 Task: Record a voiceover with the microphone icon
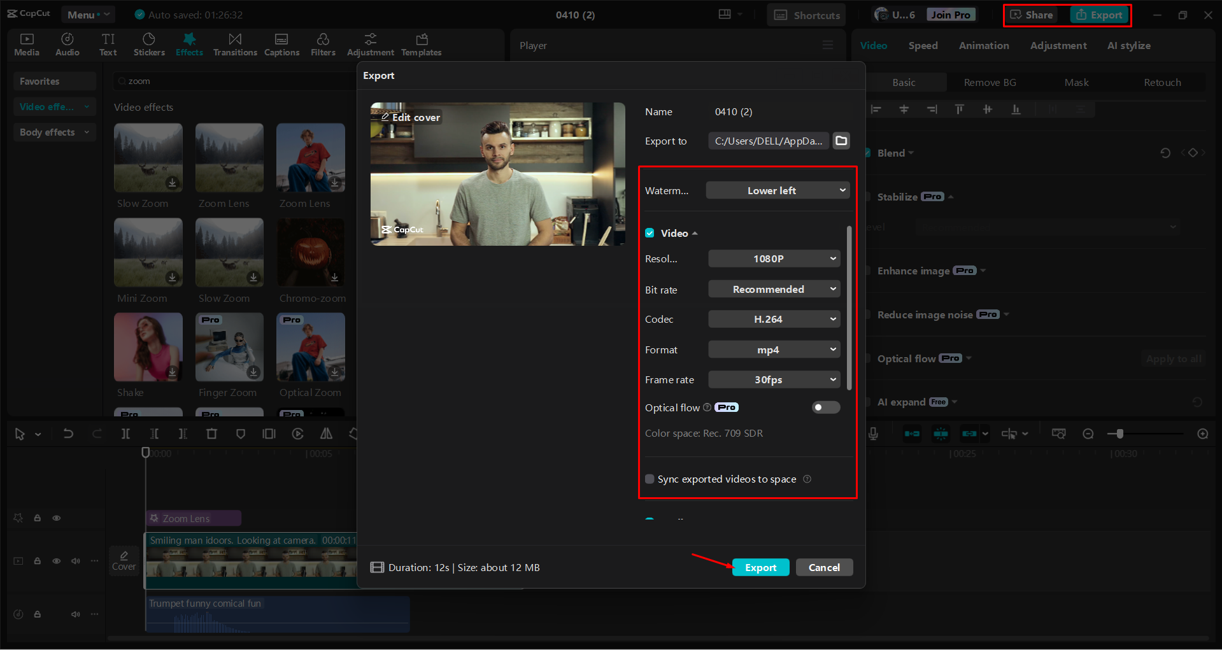(872, 434)
